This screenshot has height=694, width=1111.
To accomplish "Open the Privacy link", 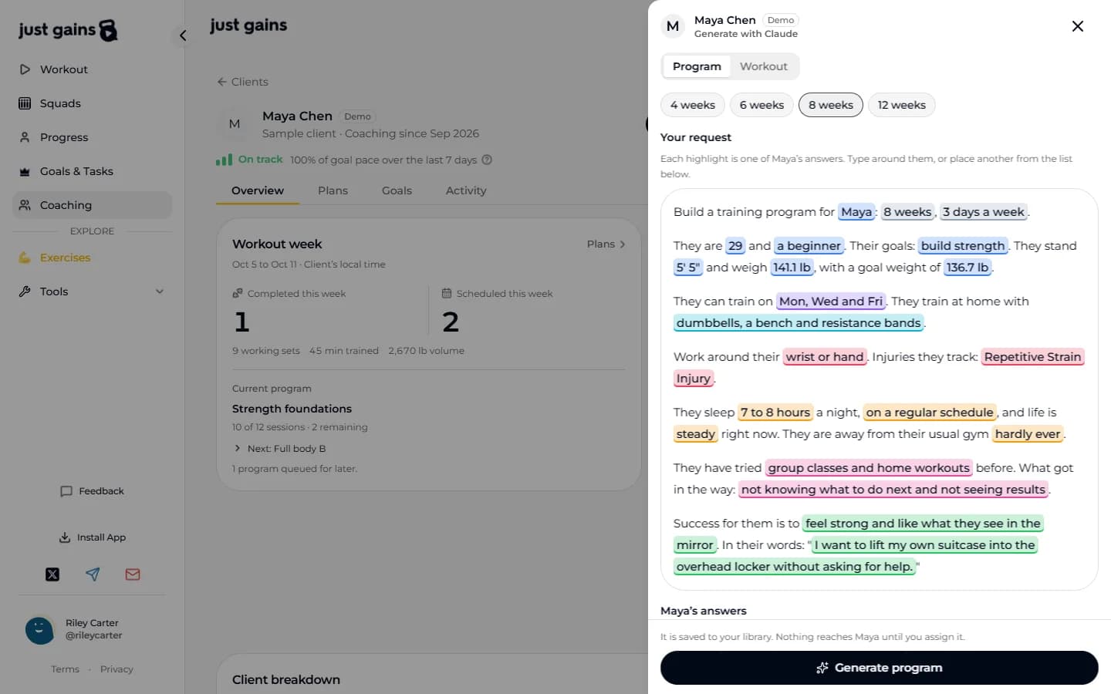I will point(117,669).
